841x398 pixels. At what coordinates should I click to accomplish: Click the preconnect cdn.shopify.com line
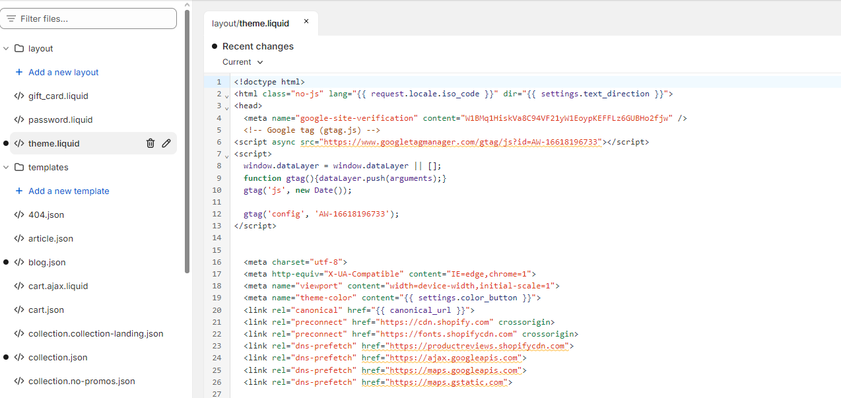[399, 322]
